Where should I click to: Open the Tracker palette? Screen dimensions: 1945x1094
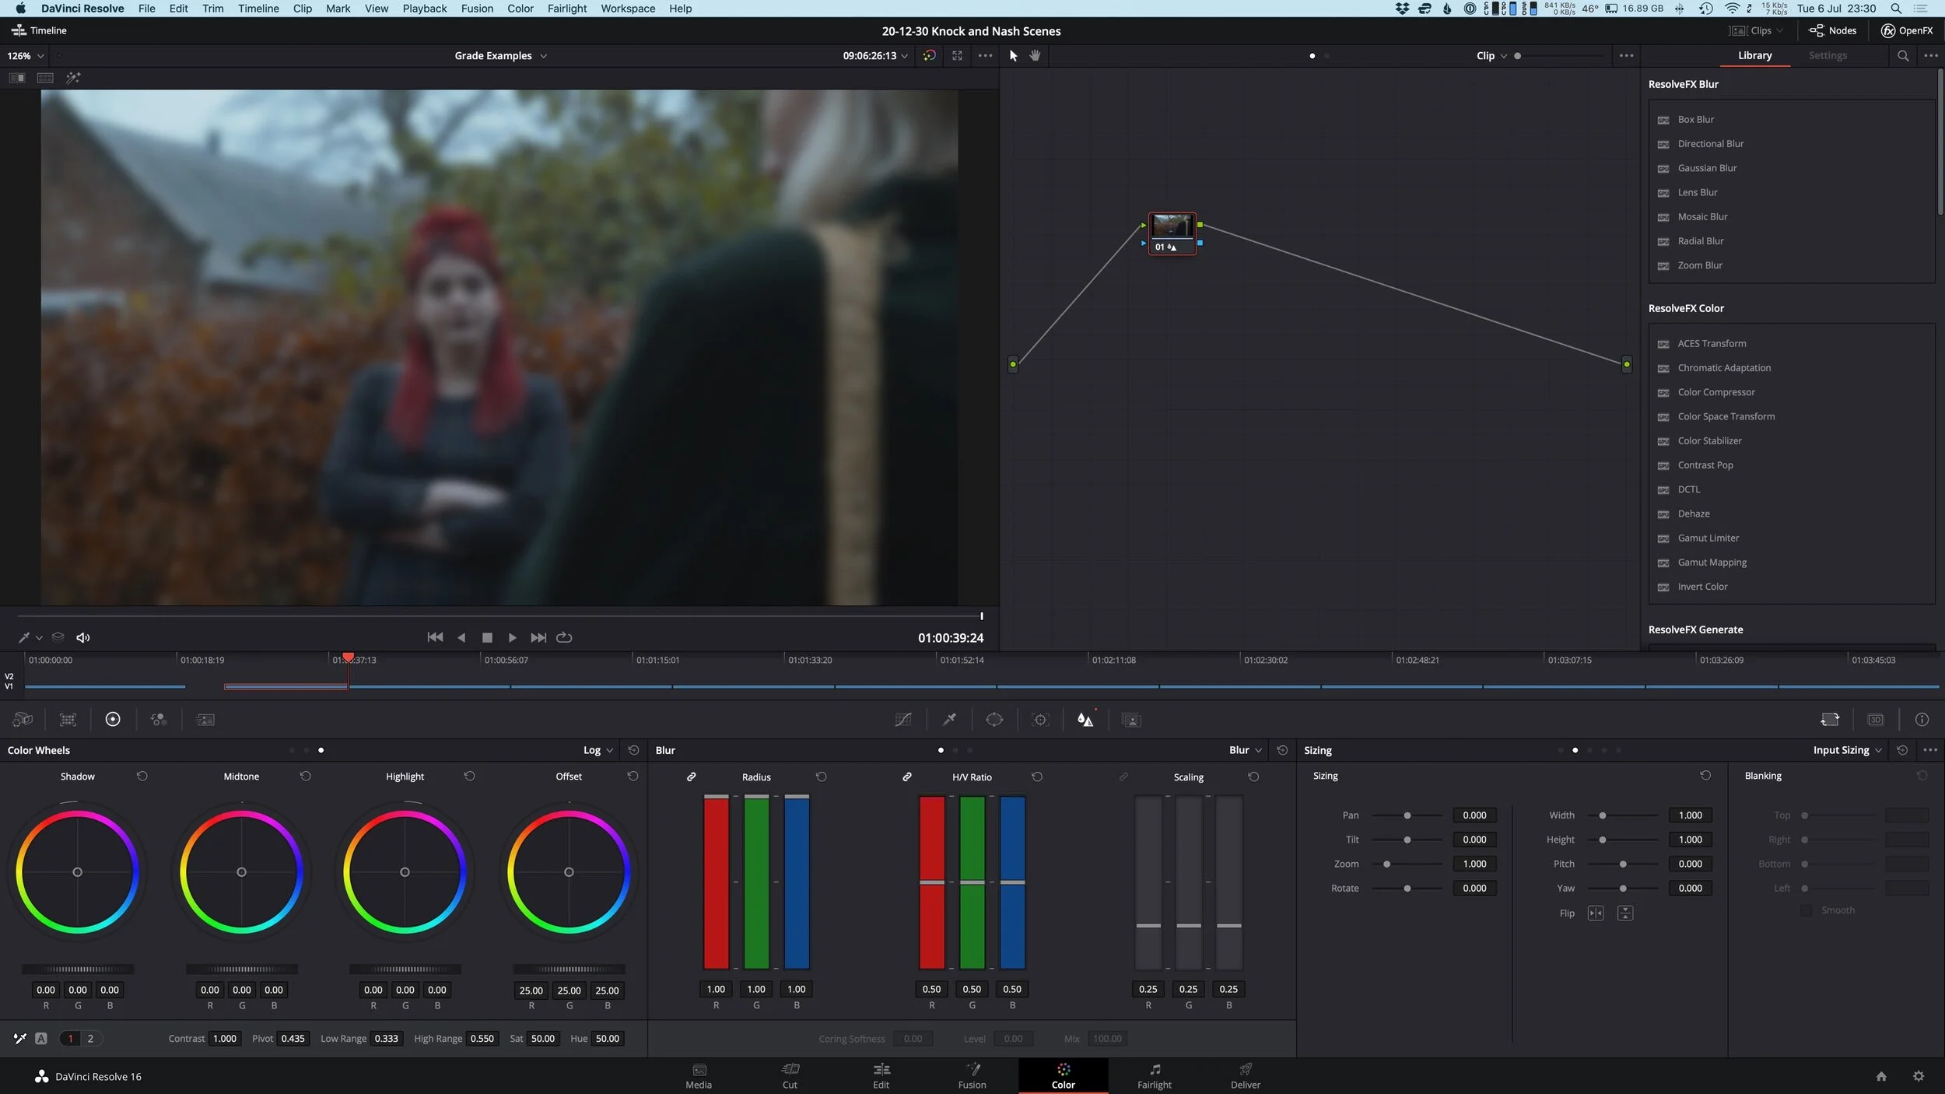[1040, 720]
